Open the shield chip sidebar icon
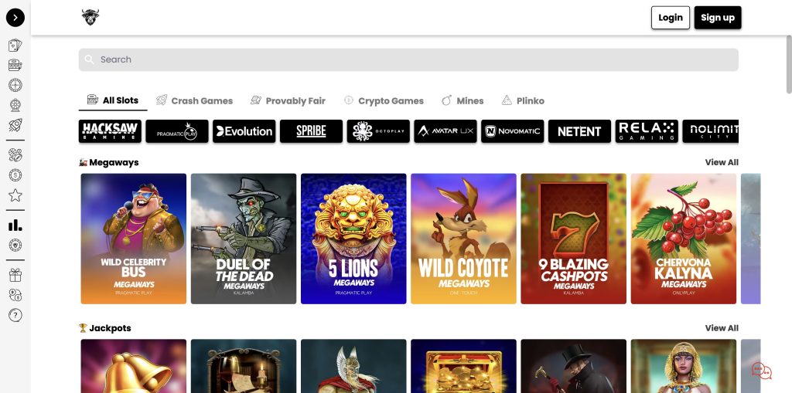The width and height of the screenshot is (792, 393). pyautogui.click(x=15, y=246)
